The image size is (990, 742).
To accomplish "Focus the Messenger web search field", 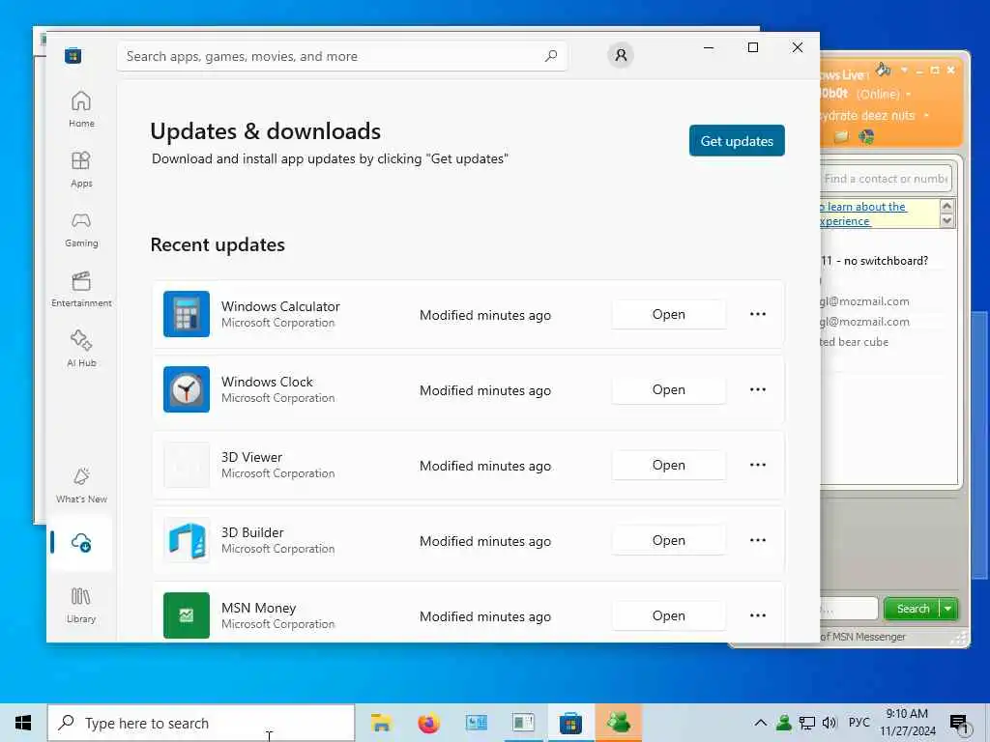I will (x=849, y=609).
